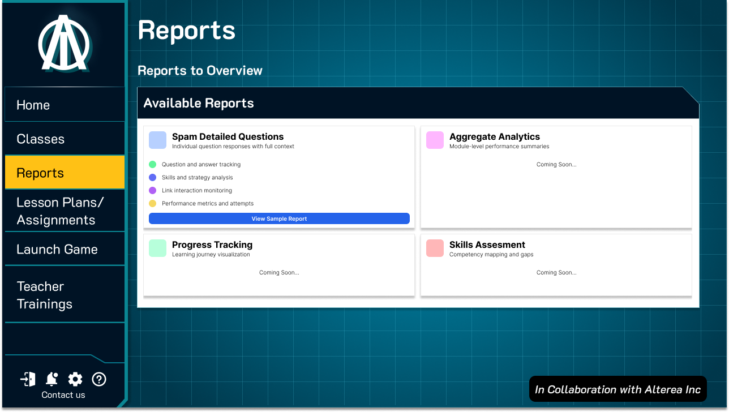Click the purple Link interaction monitoring dot
Screen dimensions: 729x412
(x=152, y=191)
